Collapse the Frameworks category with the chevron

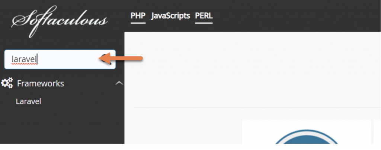click(x=119, y=83)
